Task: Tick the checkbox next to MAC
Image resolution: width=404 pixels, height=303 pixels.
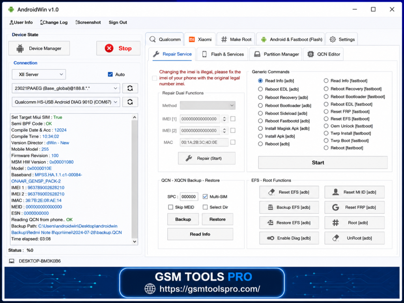Action: (233, 142)
